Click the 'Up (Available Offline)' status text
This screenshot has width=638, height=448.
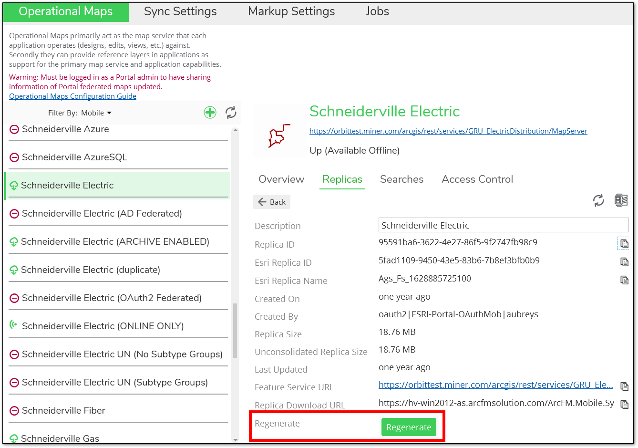click(x=354, y=151)
